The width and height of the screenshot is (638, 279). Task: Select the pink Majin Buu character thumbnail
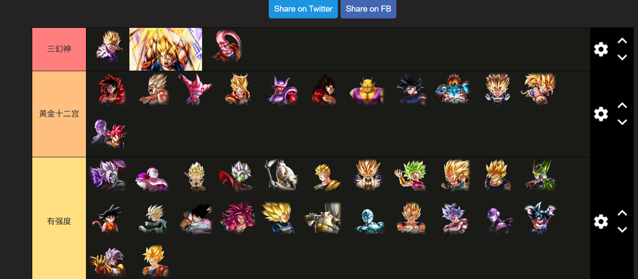[226, 46]
